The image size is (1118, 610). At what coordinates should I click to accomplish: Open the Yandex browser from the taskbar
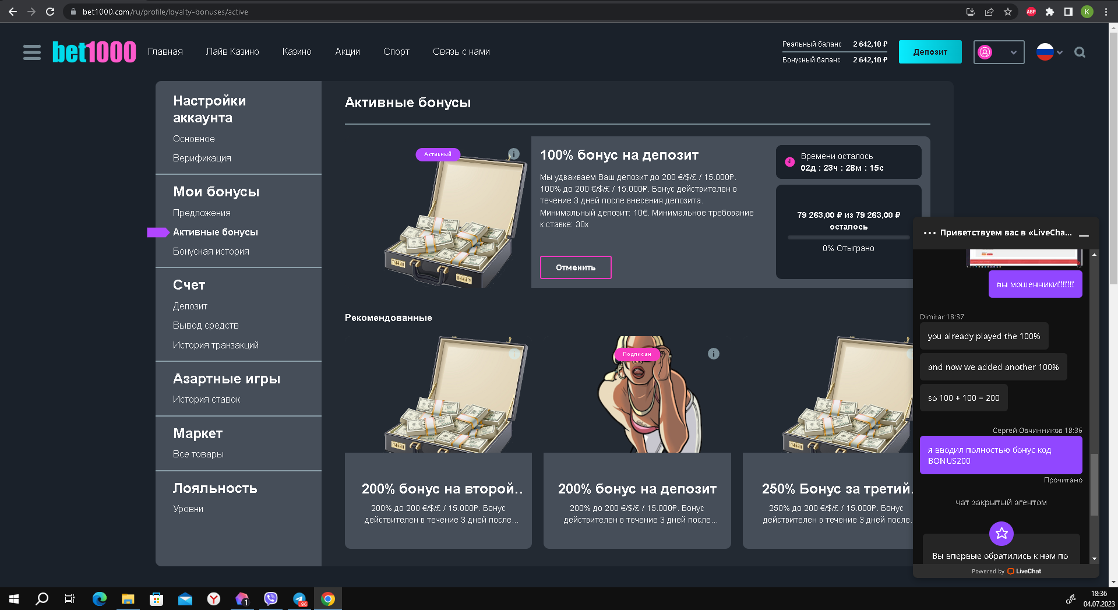pos(214,599)
